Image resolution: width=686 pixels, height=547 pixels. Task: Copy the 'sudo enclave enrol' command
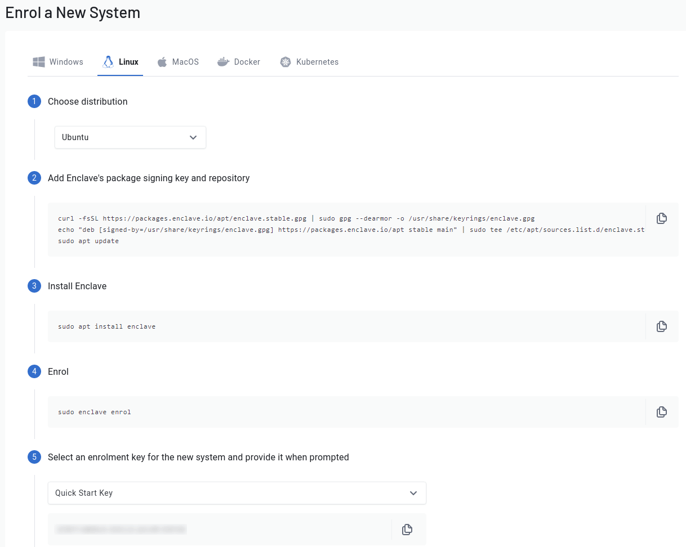tap(662, 412)
